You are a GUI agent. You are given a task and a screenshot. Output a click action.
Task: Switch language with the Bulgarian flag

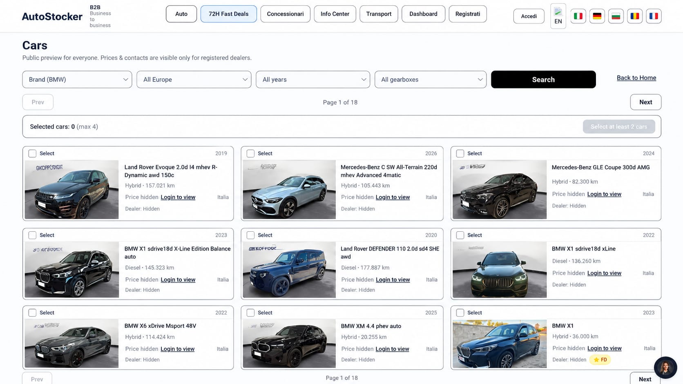point(616,16)
